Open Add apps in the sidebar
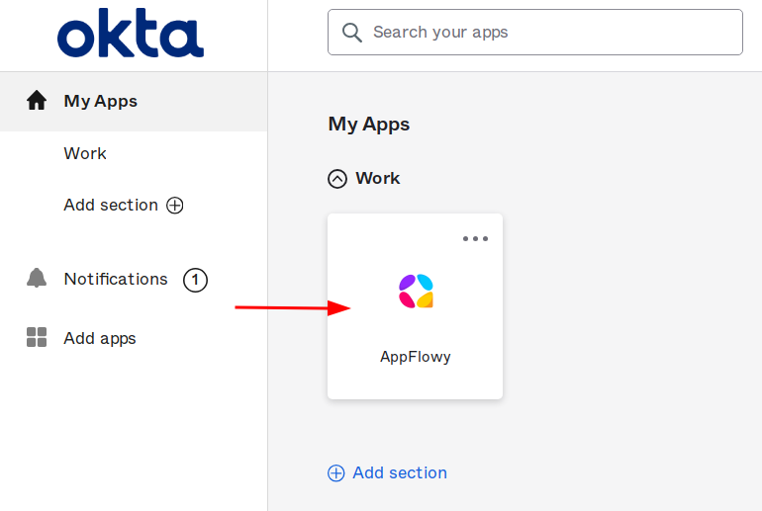This screenshot has height=511, width=762. [100, 338]
